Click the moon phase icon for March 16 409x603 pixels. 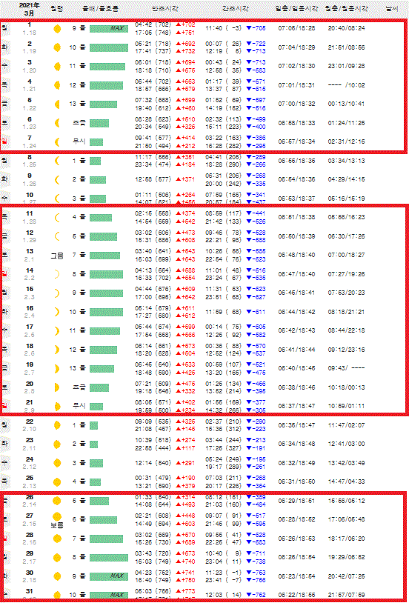tap(57, 312)
